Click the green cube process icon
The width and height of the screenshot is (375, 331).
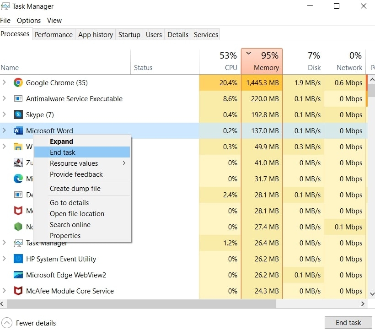(x=18, y=227)
